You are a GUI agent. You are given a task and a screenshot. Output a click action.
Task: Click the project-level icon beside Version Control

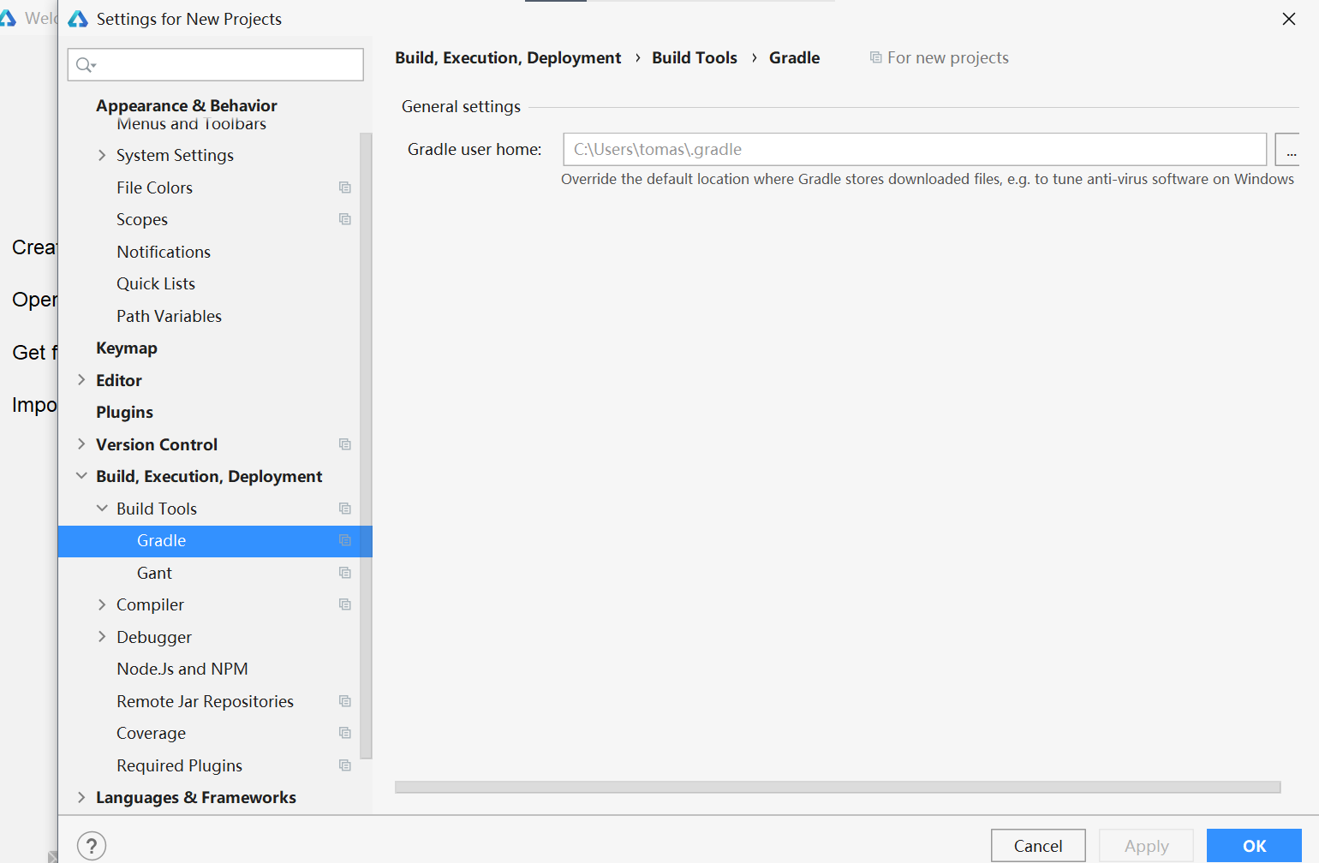[x=345, y=444]
